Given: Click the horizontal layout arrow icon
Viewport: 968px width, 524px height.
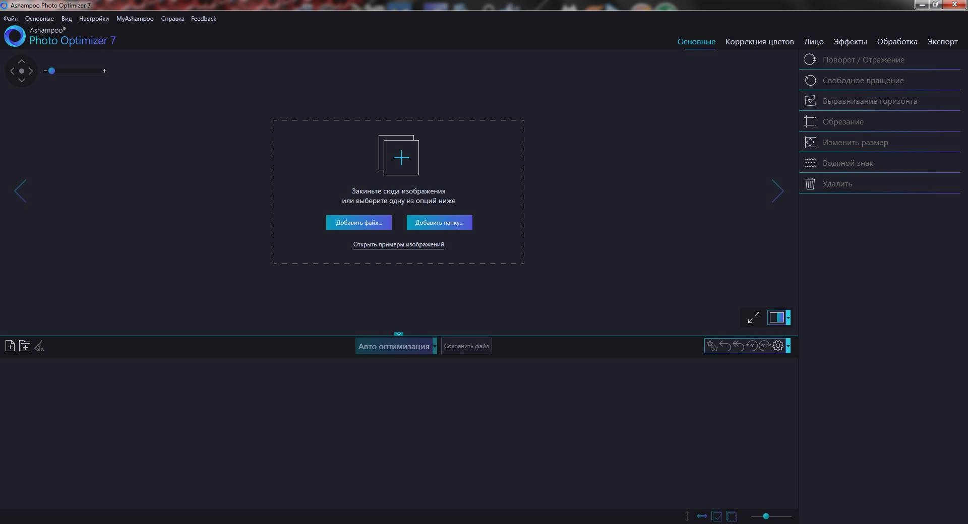Looking at the screenshot, I should tap(702, 516).
